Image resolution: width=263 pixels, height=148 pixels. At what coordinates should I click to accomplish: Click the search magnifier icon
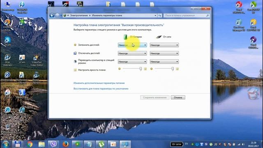208,16
